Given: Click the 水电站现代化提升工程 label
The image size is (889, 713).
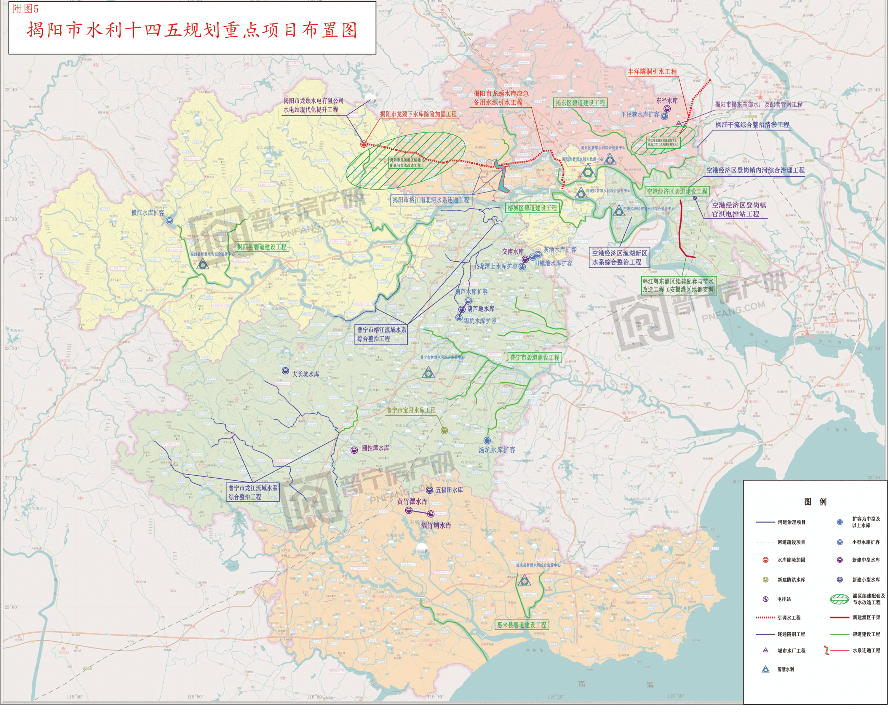Looking at the screenshot, I should pos(311,110).
